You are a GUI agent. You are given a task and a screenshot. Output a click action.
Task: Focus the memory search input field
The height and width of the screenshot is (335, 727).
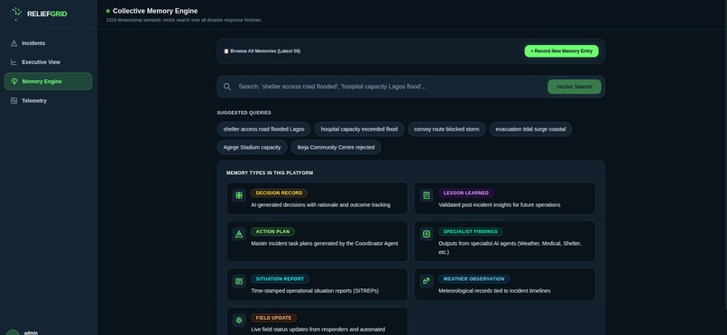pyautogui.click(x=390, y=86)
